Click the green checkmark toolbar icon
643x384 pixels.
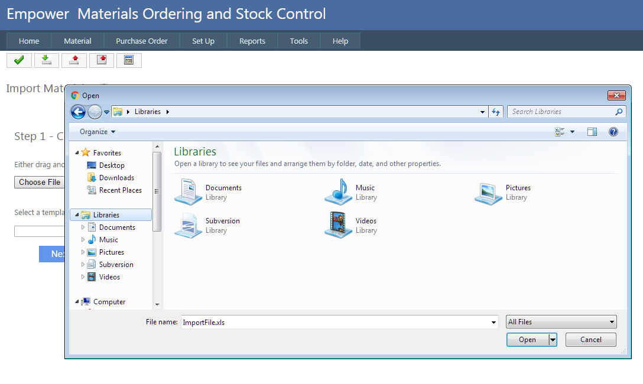click(x=19, y=60)
